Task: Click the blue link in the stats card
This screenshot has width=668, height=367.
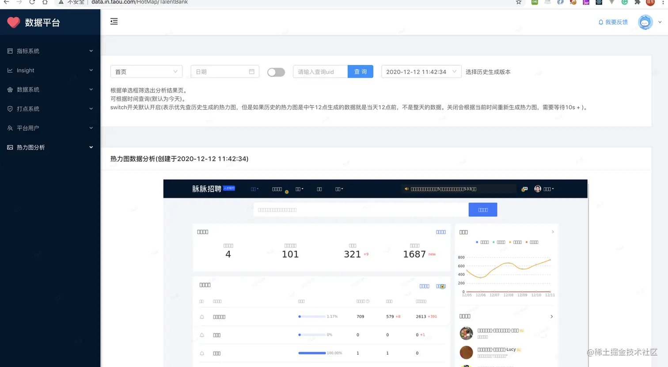Action: click(441, 232)
